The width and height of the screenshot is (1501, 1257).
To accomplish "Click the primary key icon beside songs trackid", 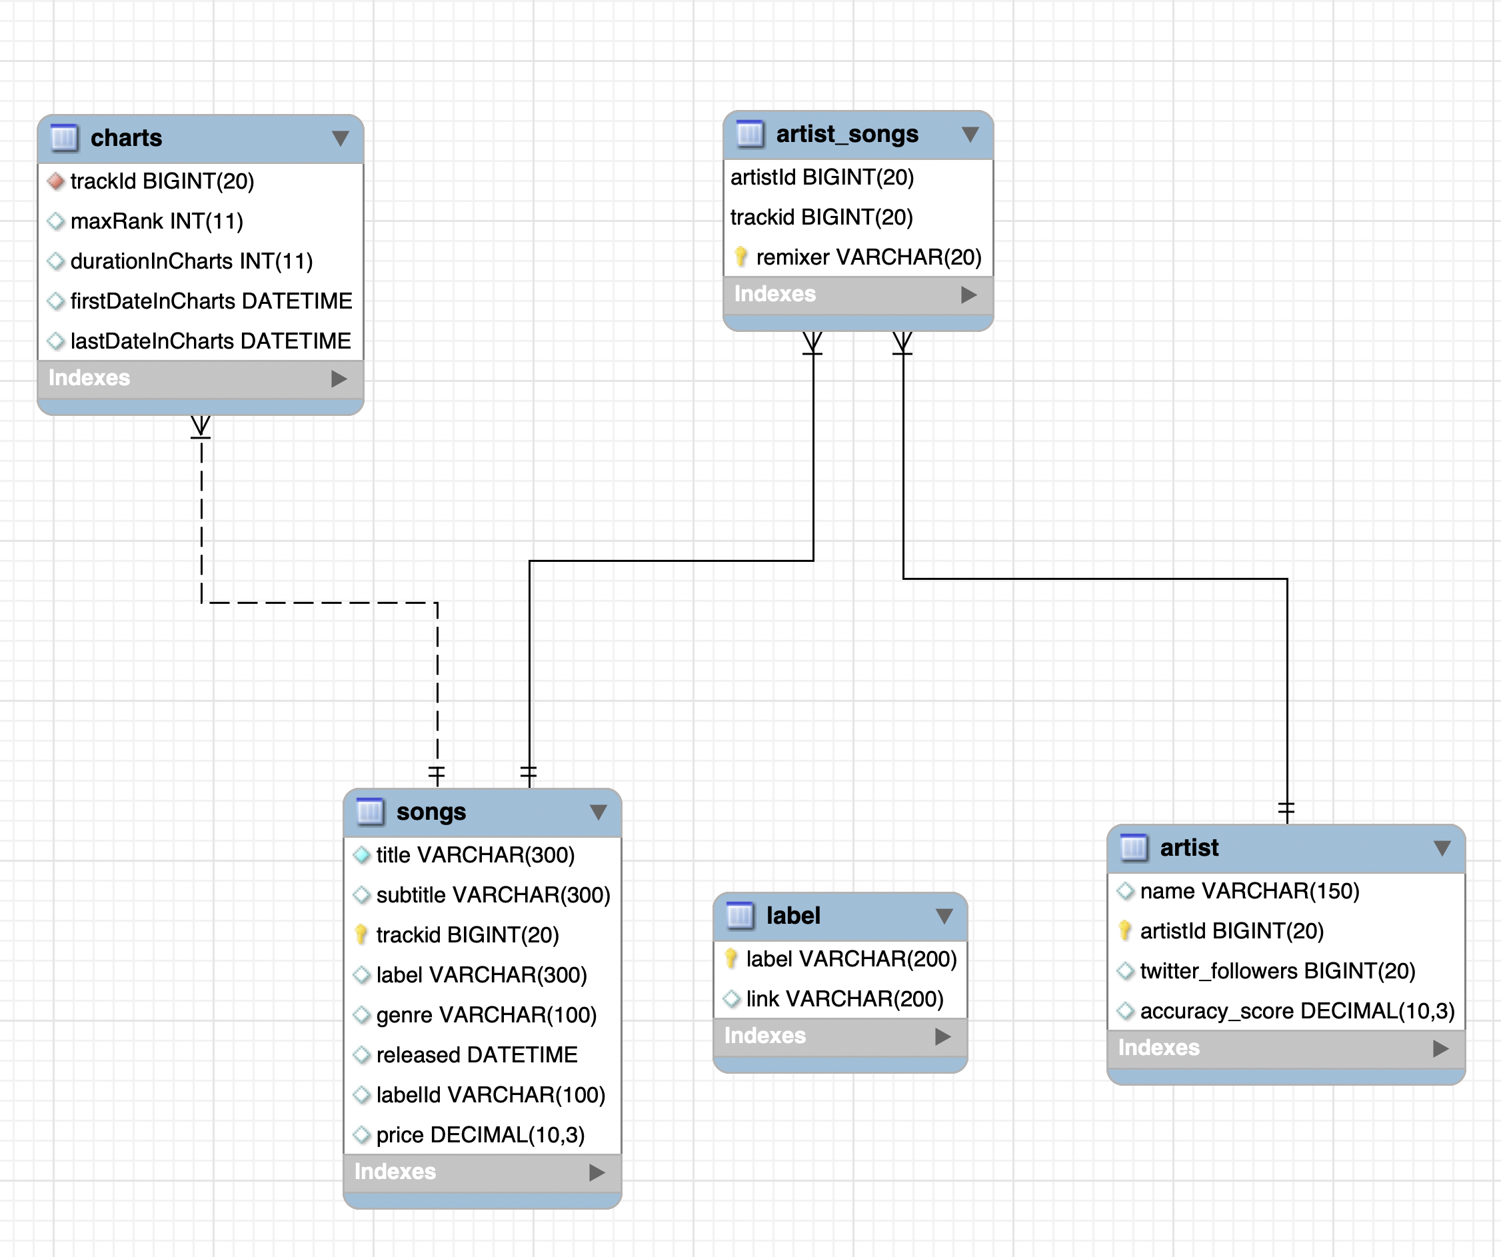I will point(362,934).
